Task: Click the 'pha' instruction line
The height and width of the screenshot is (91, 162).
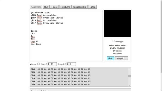Action: click(33, 34)
